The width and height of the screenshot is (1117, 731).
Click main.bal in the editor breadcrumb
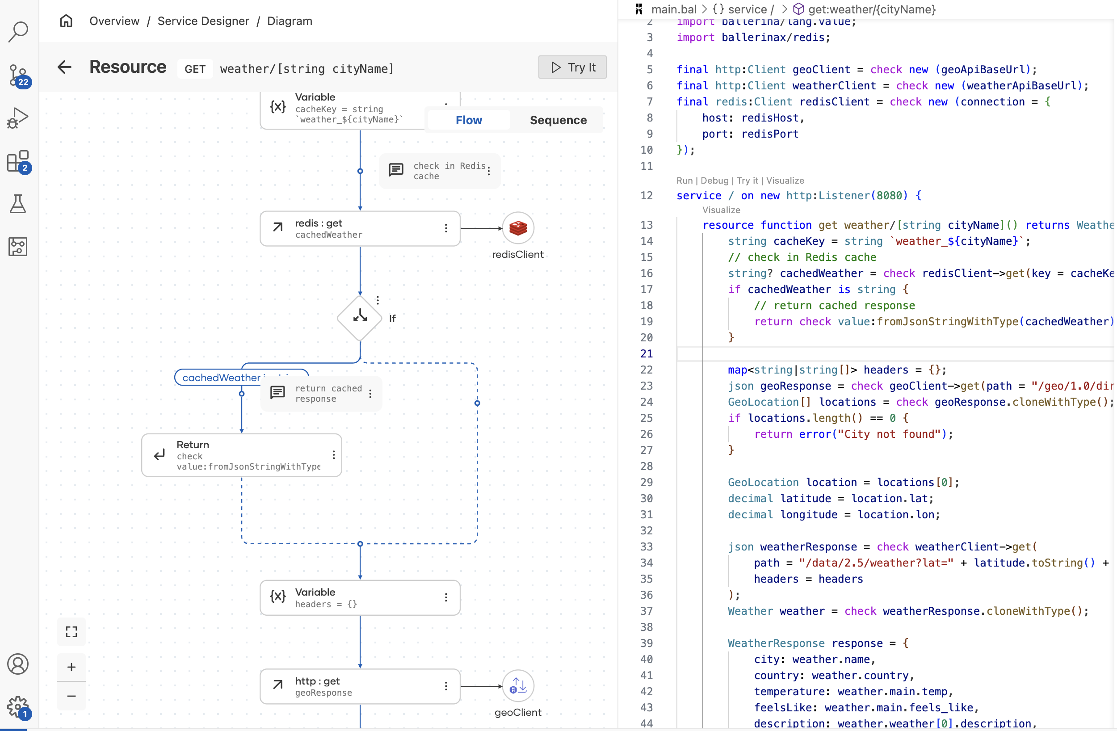point(673,9)
